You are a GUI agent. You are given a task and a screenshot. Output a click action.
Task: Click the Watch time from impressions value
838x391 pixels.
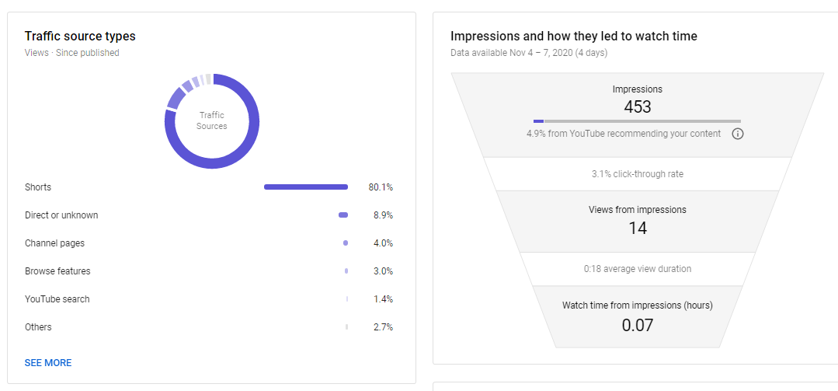638,325
